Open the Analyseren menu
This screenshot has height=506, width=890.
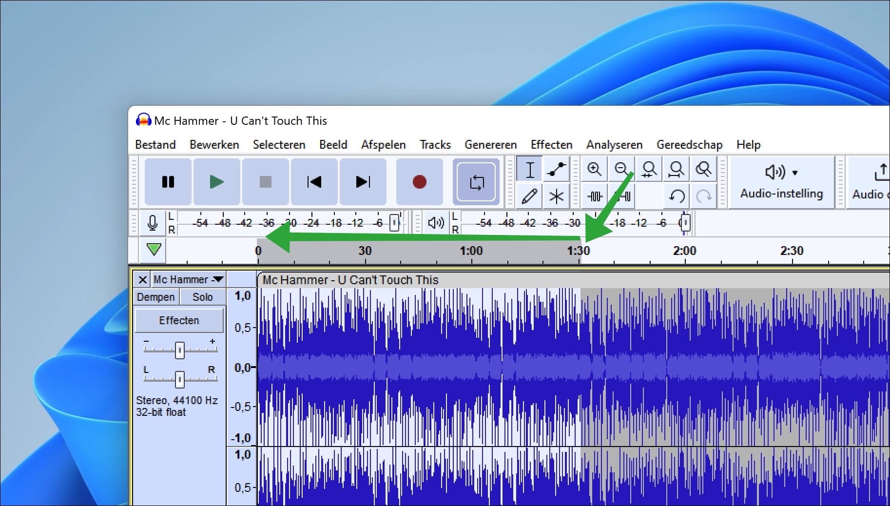pyautogui.click(x=614, y=145)
